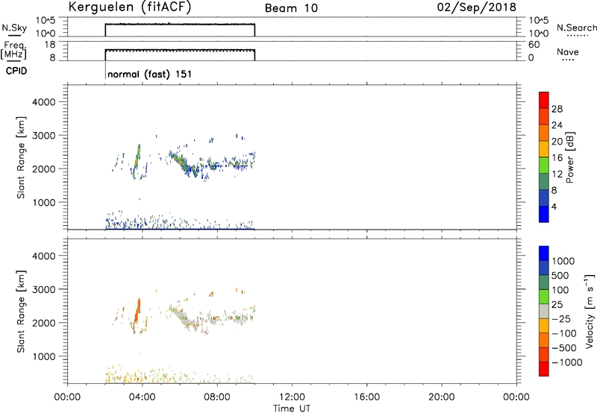597x413 pixels.
Task: Click the 'Power [dB]' colorbar label
Action: pyautogui.click(x=569, y=157)
